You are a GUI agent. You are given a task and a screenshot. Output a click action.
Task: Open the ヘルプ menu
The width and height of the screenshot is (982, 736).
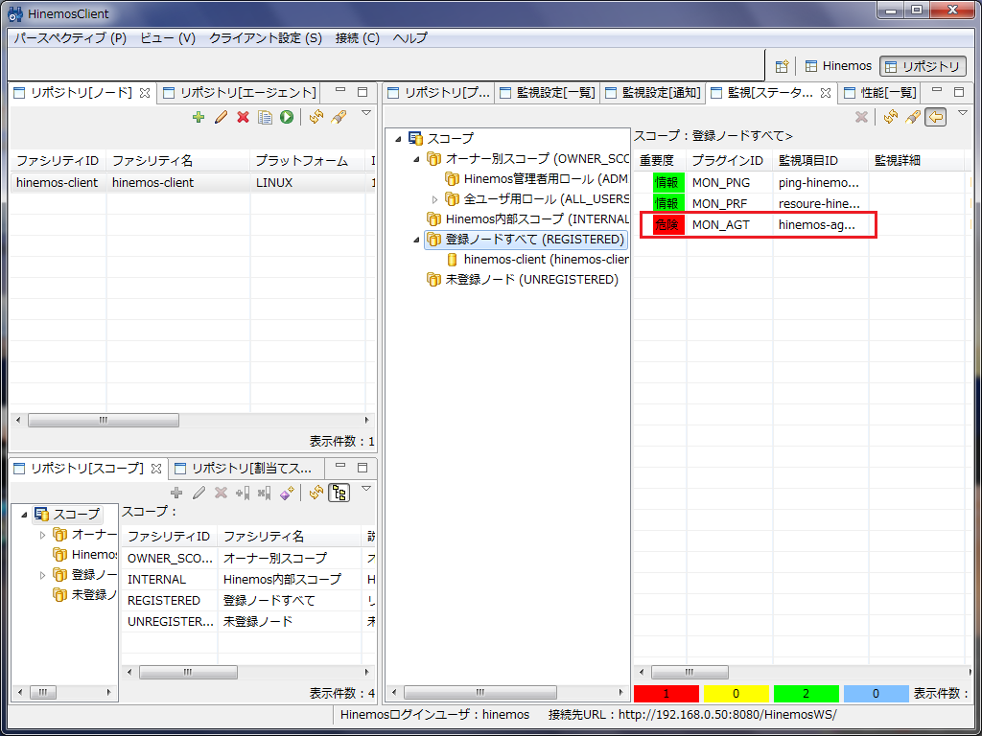click(x=410, y=38)
